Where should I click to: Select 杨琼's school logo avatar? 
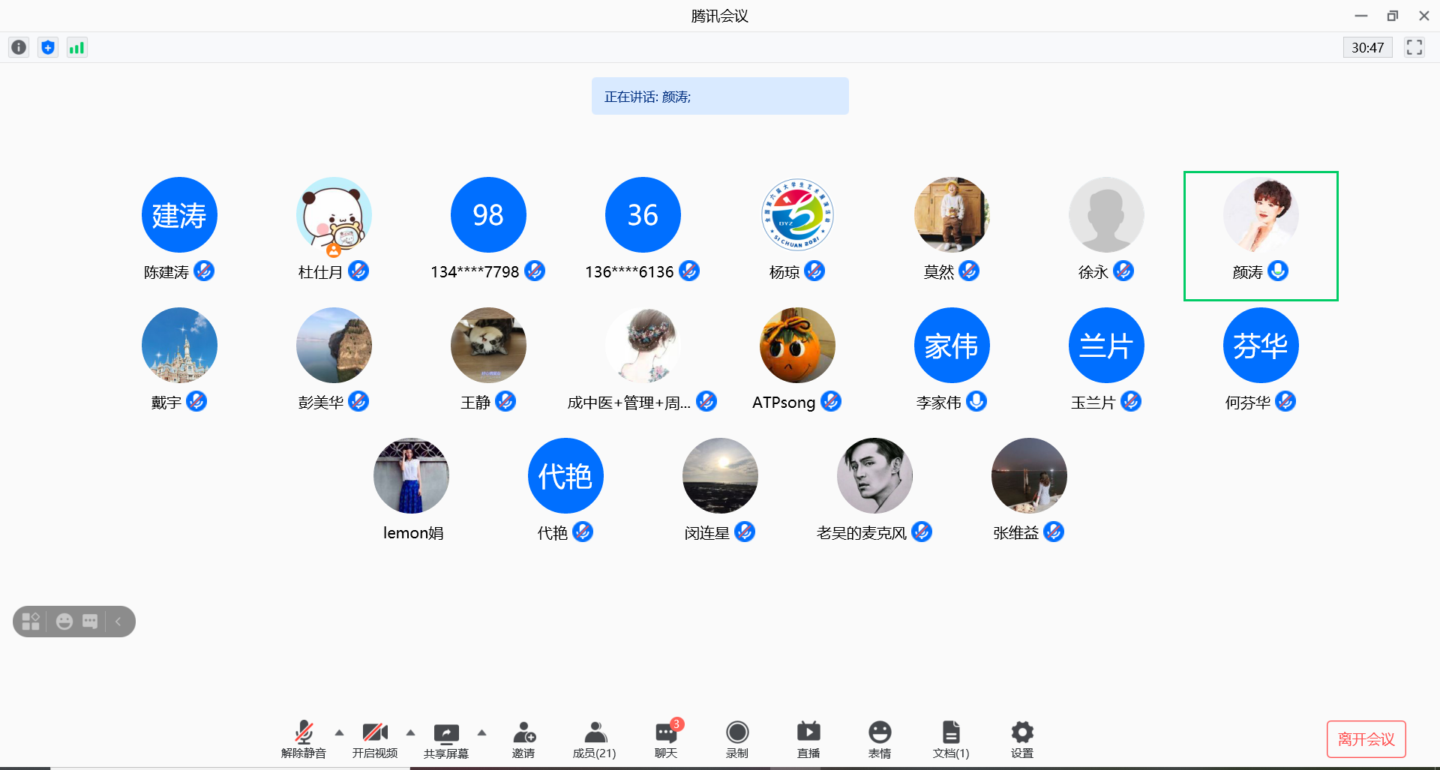797,215
